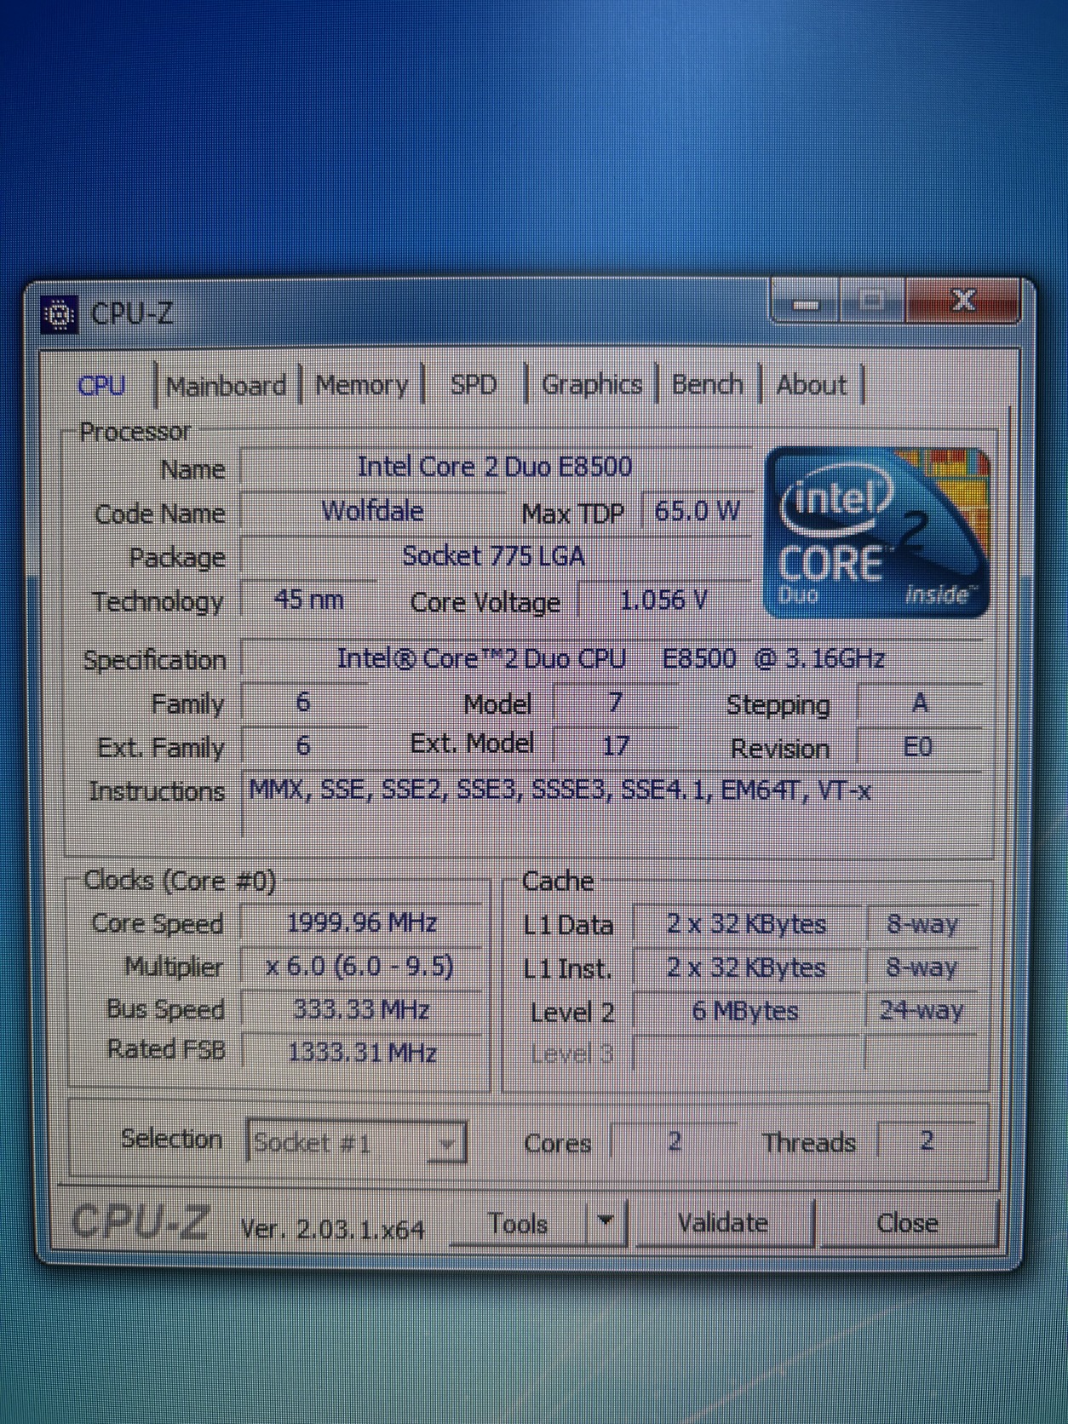Click the 333.33 MHz bus speed value

361,1009
